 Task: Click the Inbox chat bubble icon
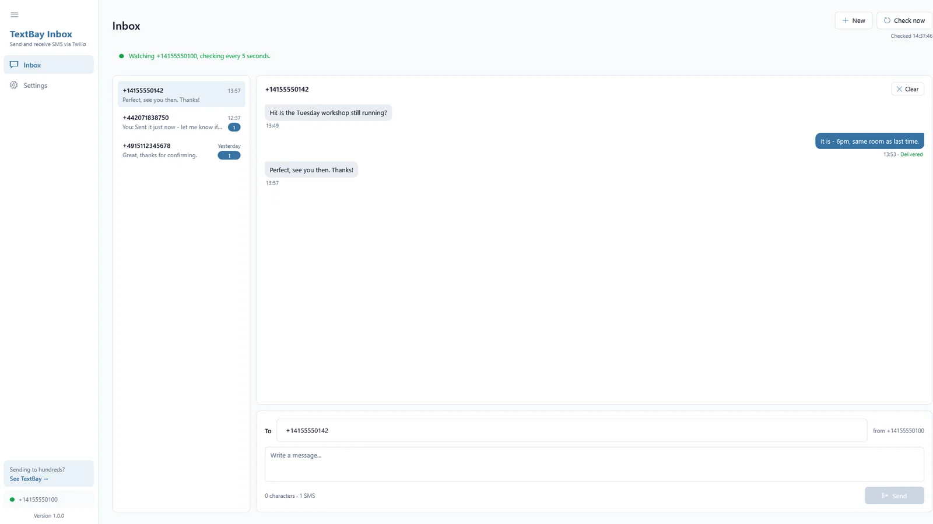coord(14,65)
